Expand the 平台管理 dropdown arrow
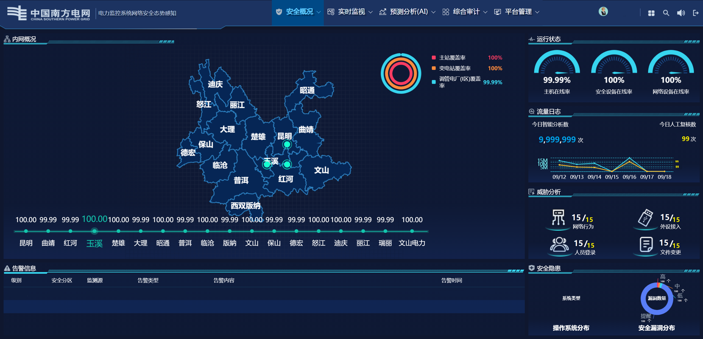703x339 pixels. point(537,12)
